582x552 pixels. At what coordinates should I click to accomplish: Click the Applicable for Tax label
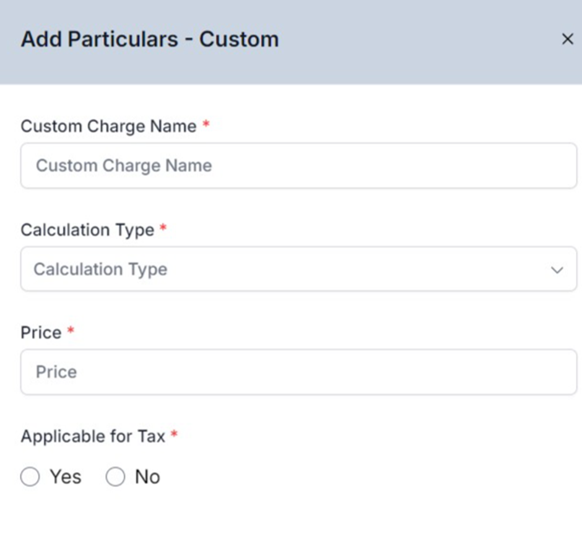tap(93, 436)
